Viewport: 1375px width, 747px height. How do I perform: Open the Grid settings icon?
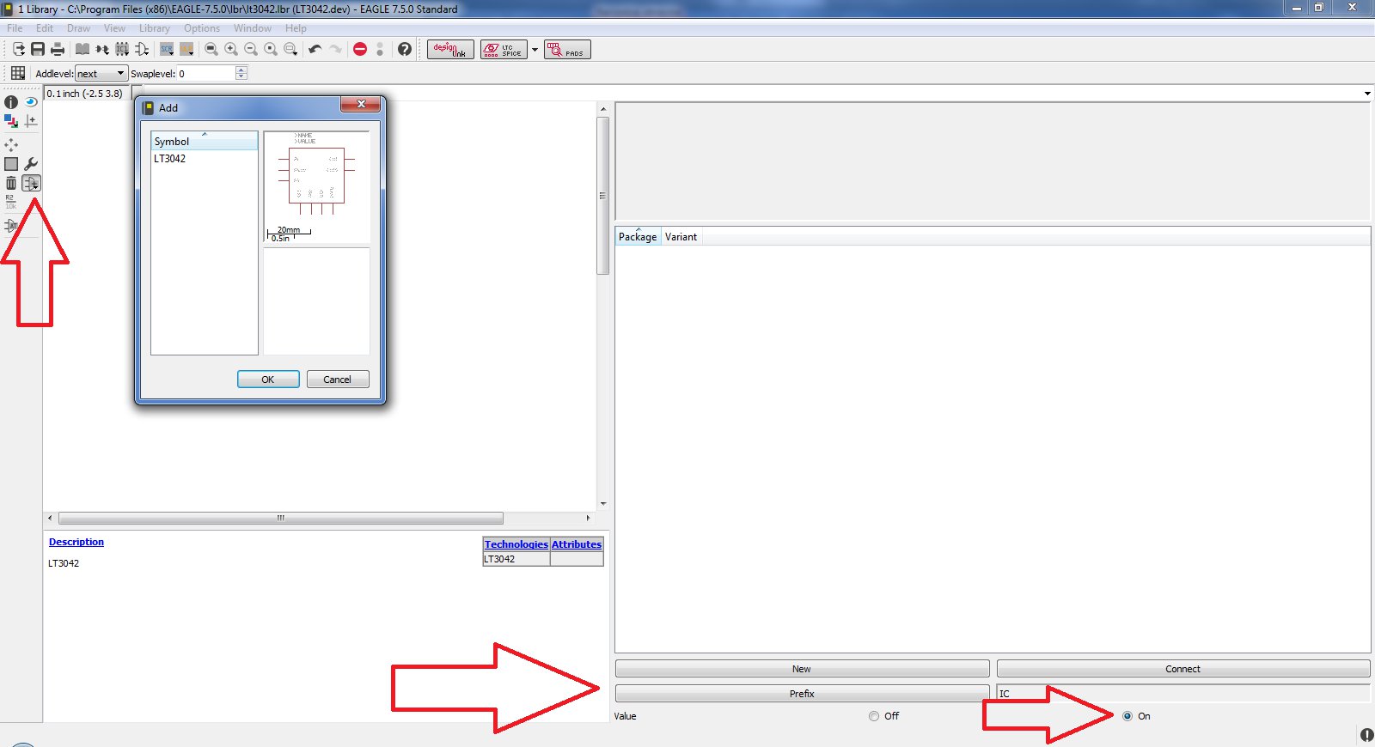tap(18, 73)
